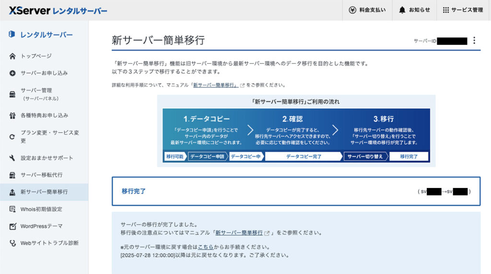Click the grid icon for サービス管理

445,10
